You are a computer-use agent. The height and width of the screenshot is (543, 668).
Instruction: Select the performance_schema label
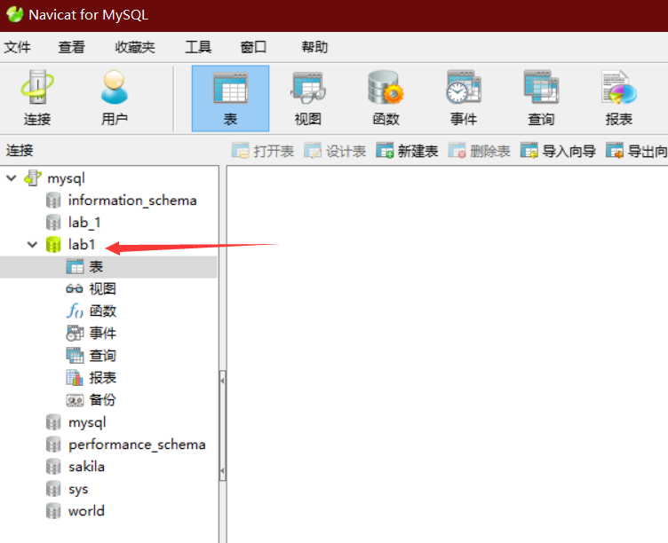[x=137, y=445]
